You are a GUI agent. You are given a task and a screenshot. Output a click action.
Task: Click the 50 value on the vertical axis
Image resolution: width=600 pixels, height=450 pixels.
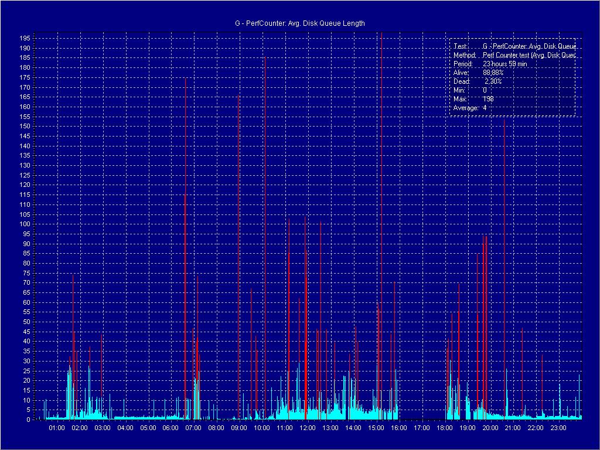coord(26,322)
